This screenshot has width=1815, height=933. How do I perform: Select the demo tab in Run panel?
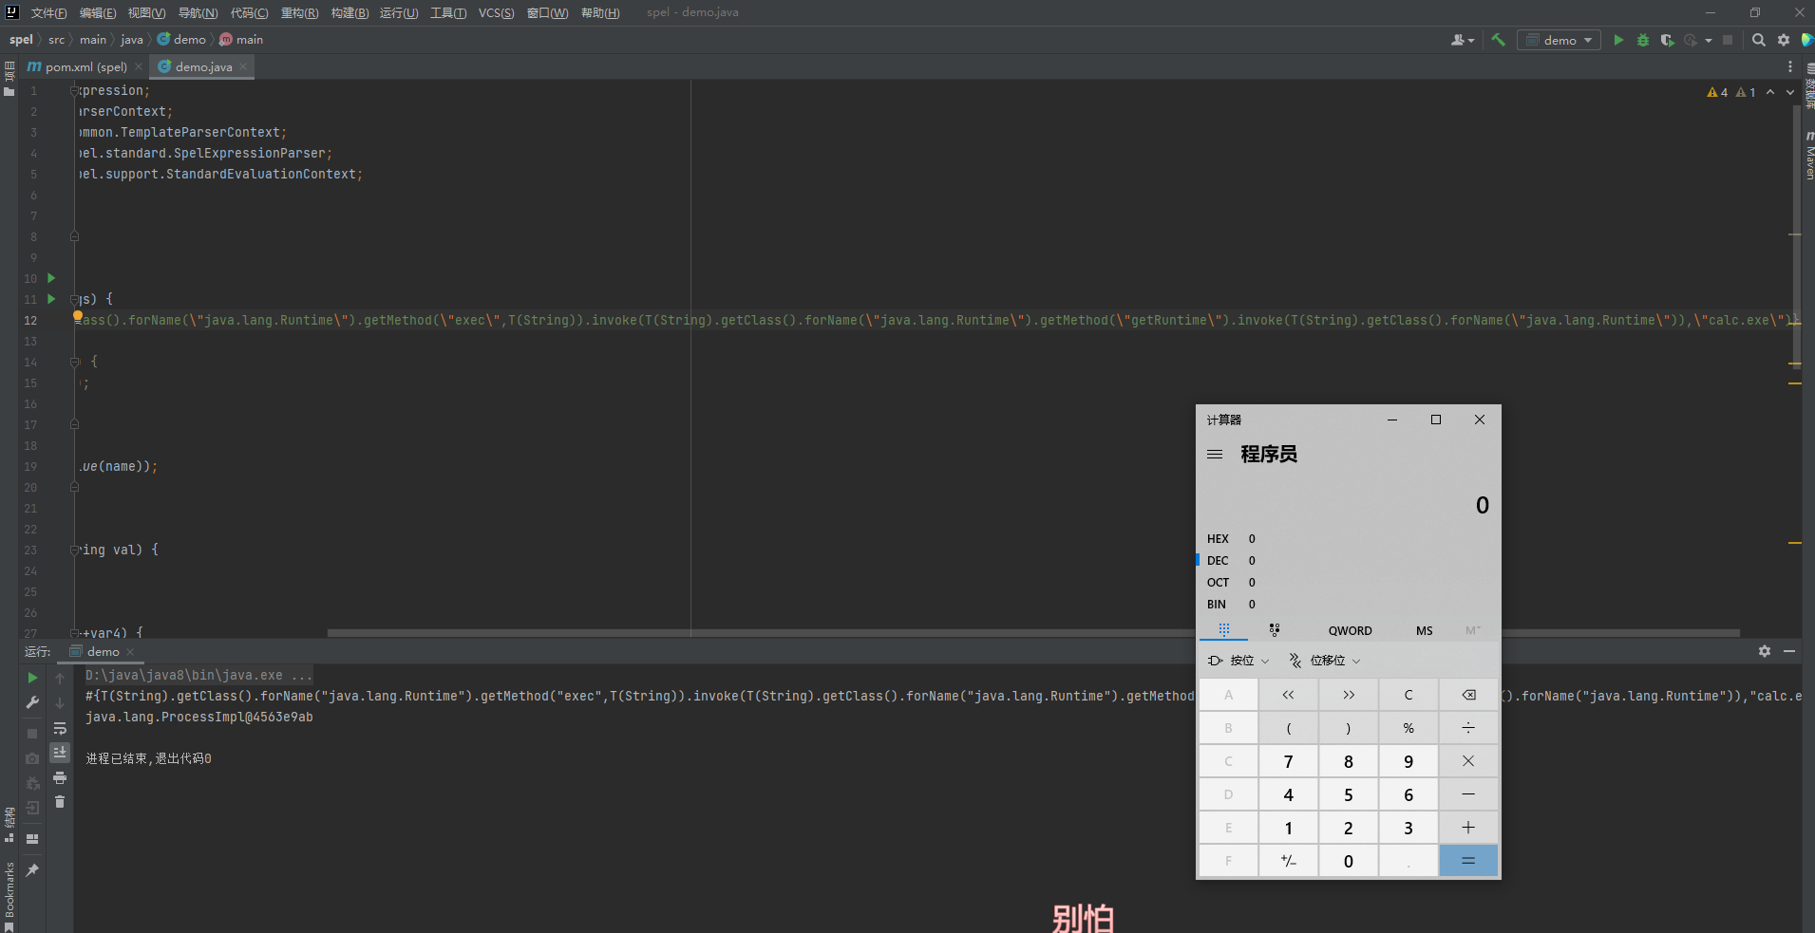pyautogui.click(x=103, y=651)
